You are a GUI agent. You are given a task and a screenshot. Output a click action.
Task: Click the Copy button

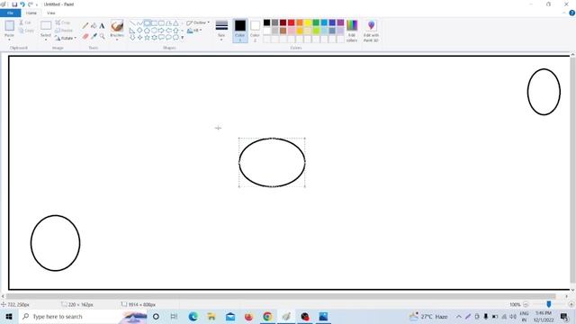(26, 31)
